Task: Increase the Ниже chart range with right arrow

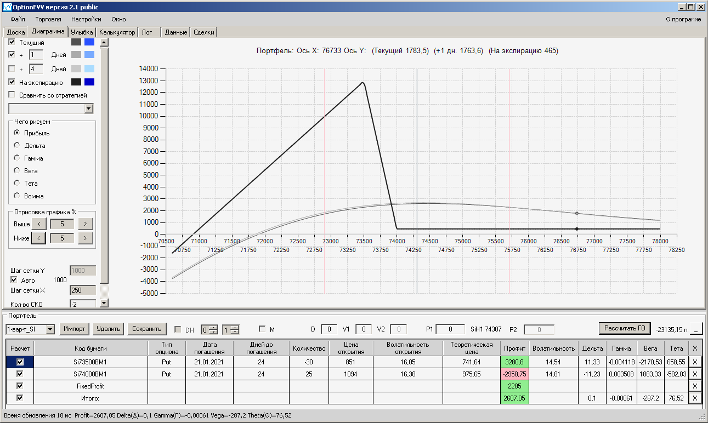Action: click(x=86, y=238)
